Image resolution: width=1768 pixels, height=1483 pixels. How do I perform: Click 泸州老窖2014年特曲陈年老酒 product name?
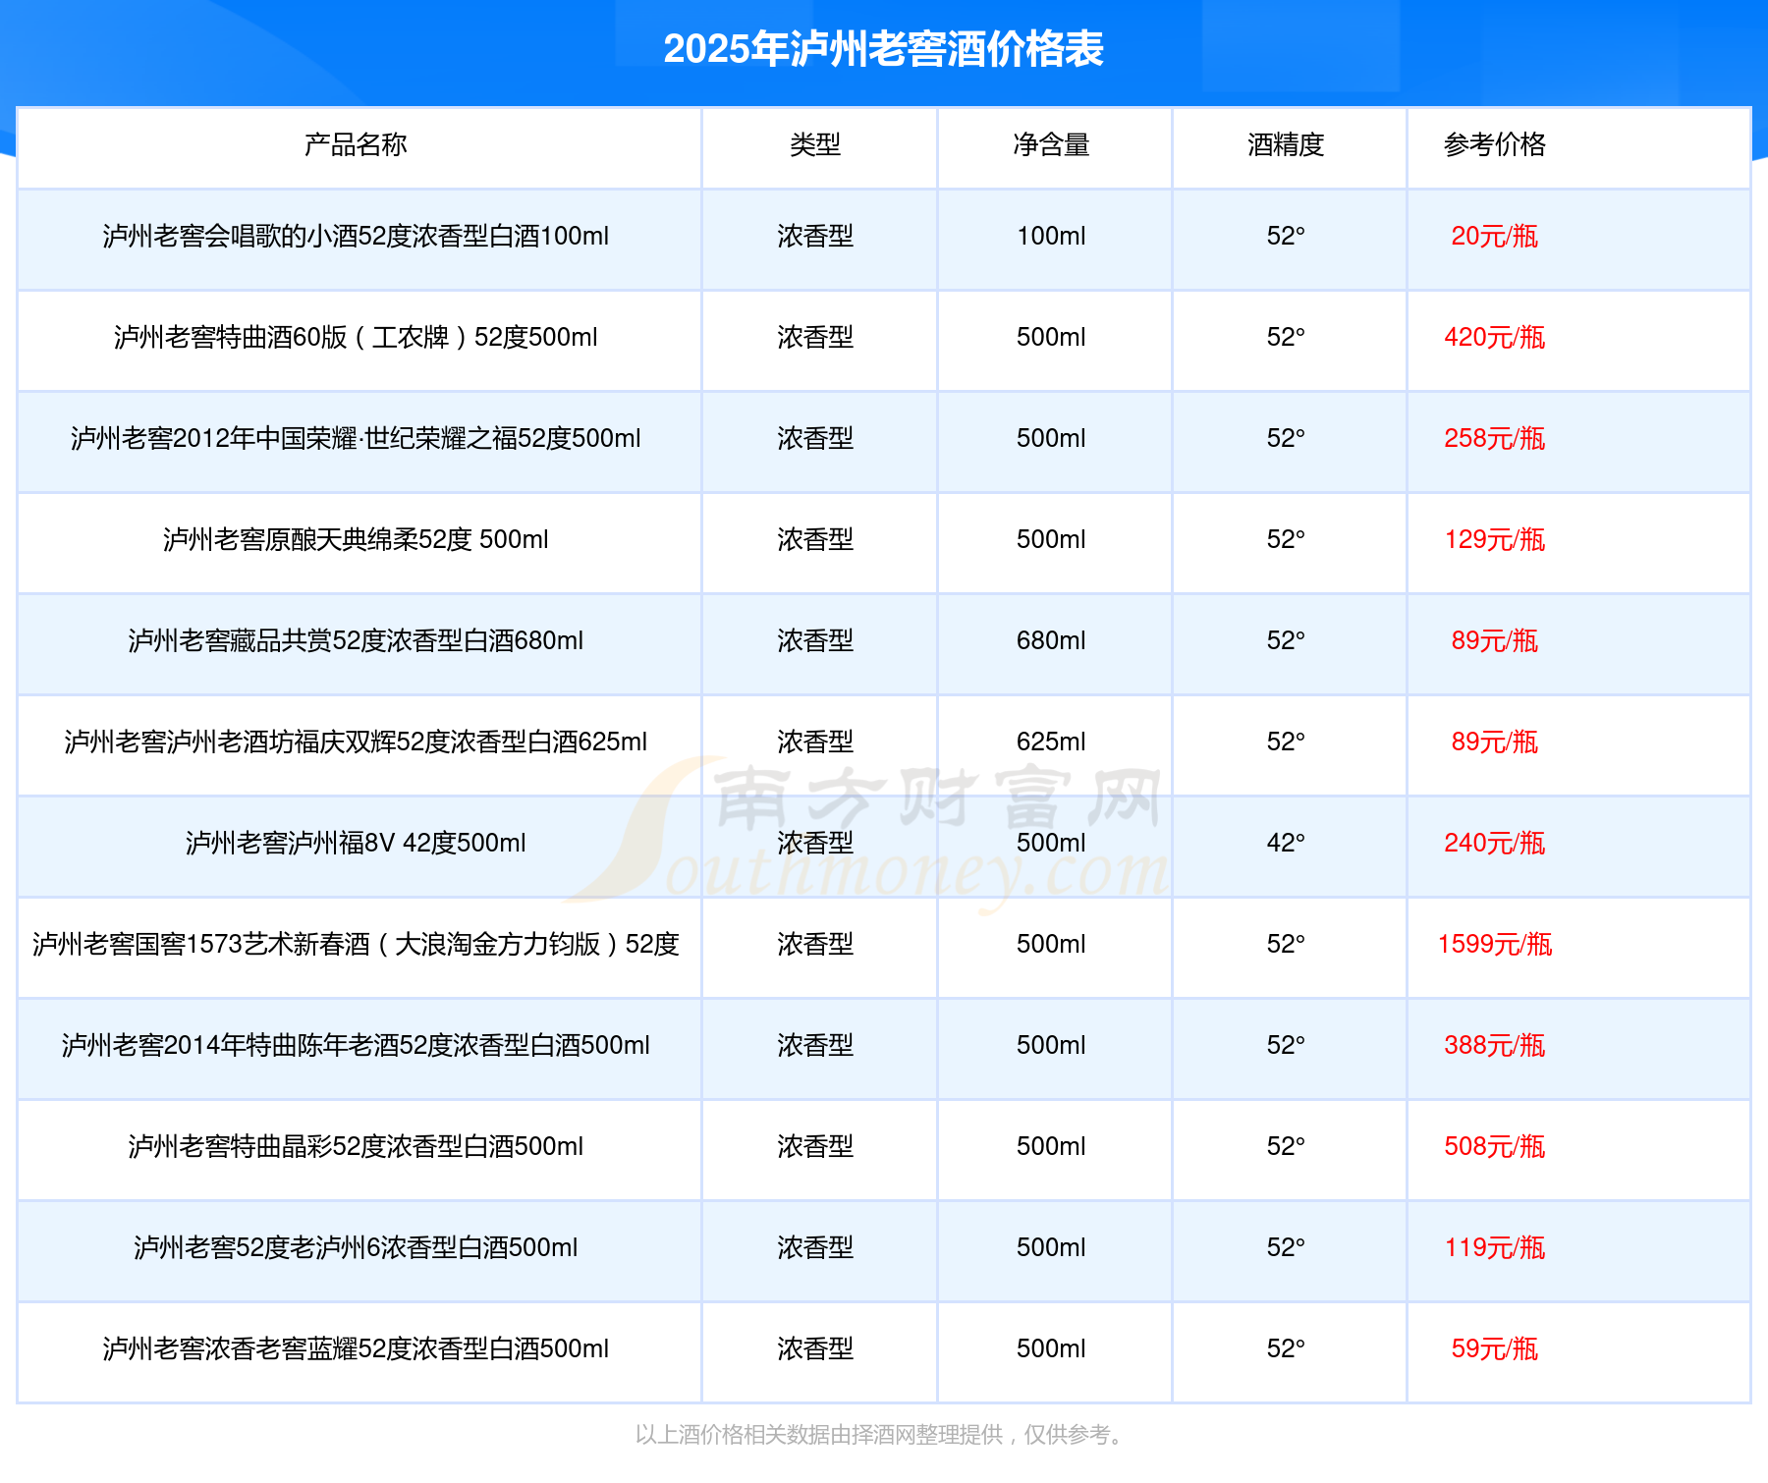[356, 1045]
